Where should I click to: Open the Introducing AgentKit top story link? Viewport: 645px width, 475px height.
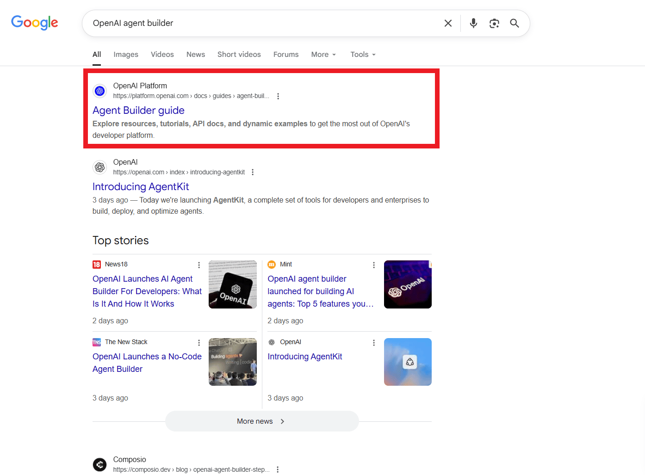click(x=305, y=357)
